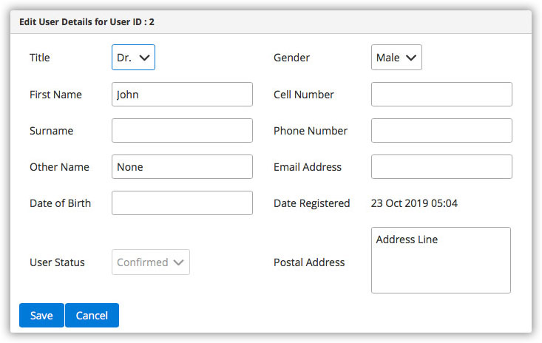The height and width of the screenshot is (343, 542).
Task: Click the First Name field containing John
Action: click(x=182, y=95)
